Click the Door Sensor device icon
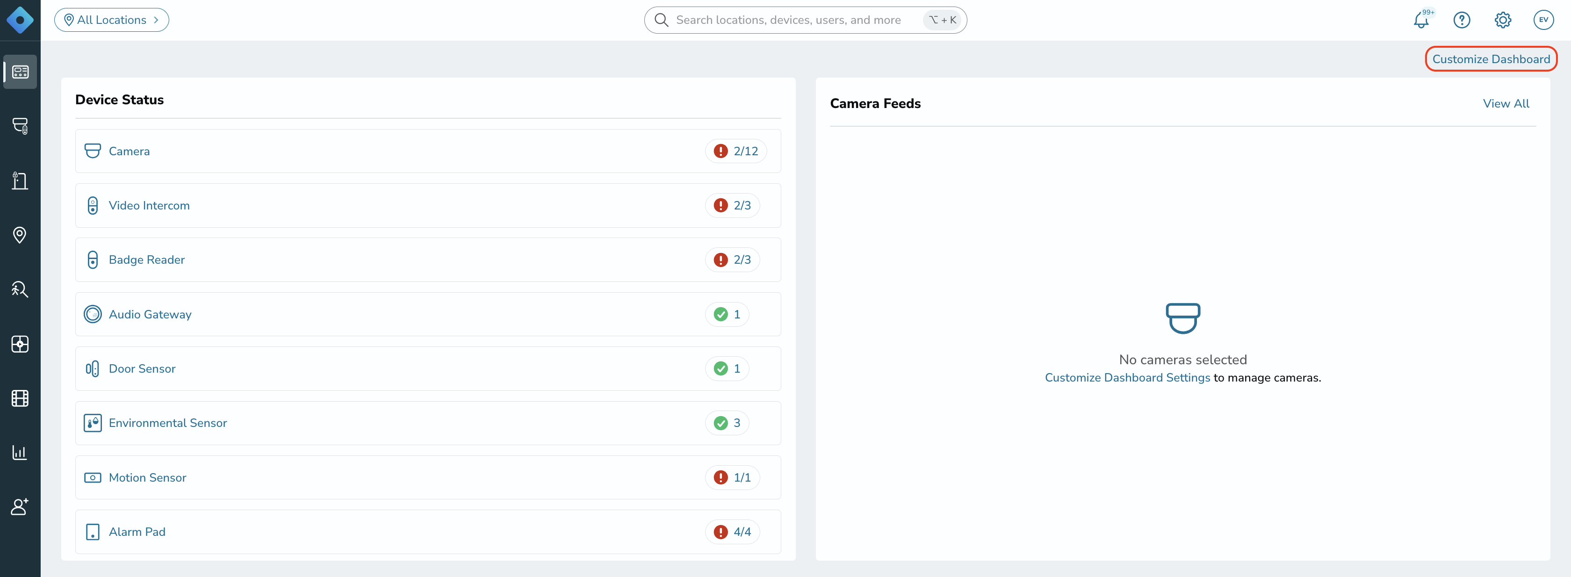Image resolution: width=1571 pixels, height=577 pixels. [x=93, y=368]
